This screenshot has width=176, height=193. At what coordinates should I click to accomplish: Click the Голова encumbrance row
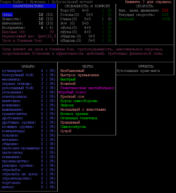[86, 15]
